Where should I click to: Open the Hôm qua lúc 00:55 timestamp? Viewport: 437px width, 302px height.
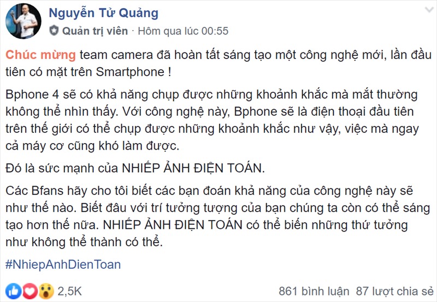click(x=183, y=31)
